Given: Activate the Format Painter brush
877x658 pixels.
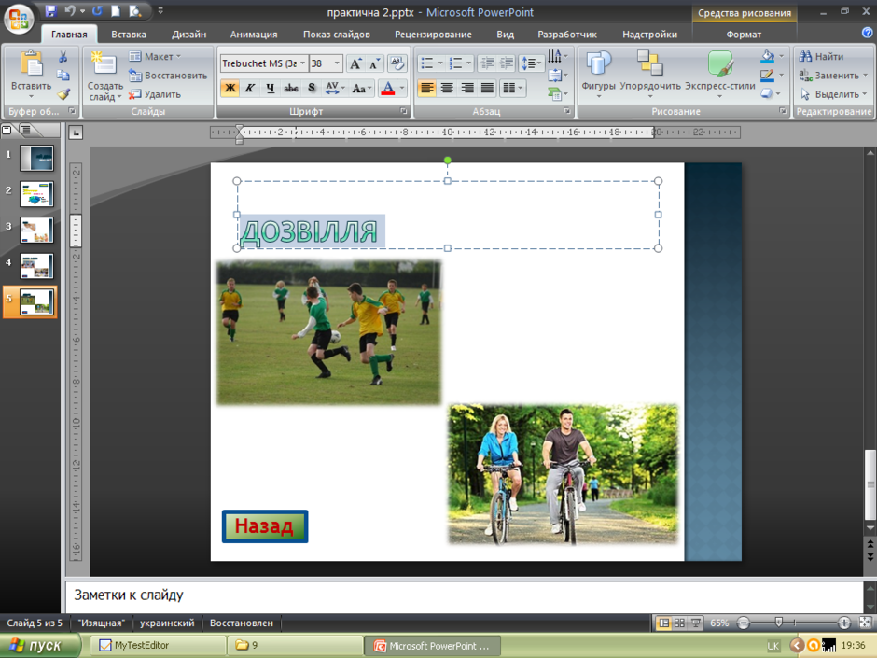Looking at the screenshot, I should click(x=63, y=94).
